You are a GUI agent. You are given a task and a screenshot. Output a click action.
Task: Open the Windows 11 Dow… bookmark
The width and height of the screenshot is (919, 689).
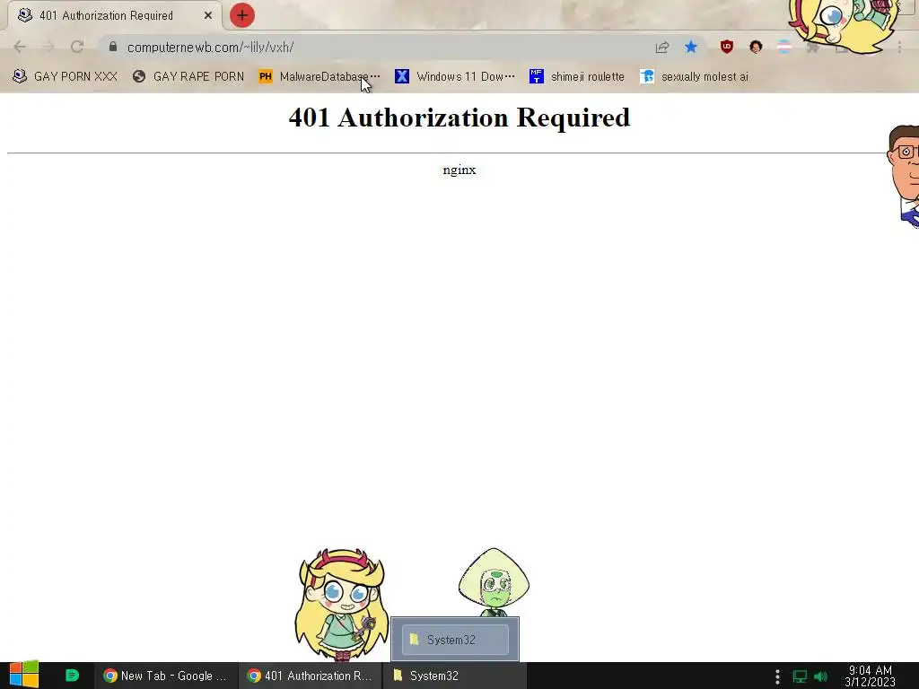[x=455, y=76]
